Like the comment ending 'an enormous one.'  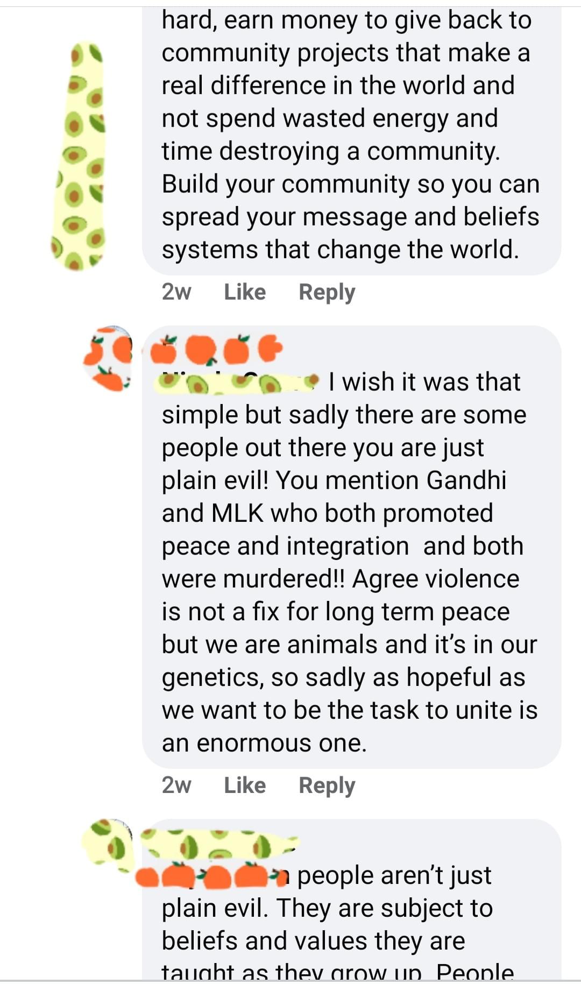[x=245, y=785]
